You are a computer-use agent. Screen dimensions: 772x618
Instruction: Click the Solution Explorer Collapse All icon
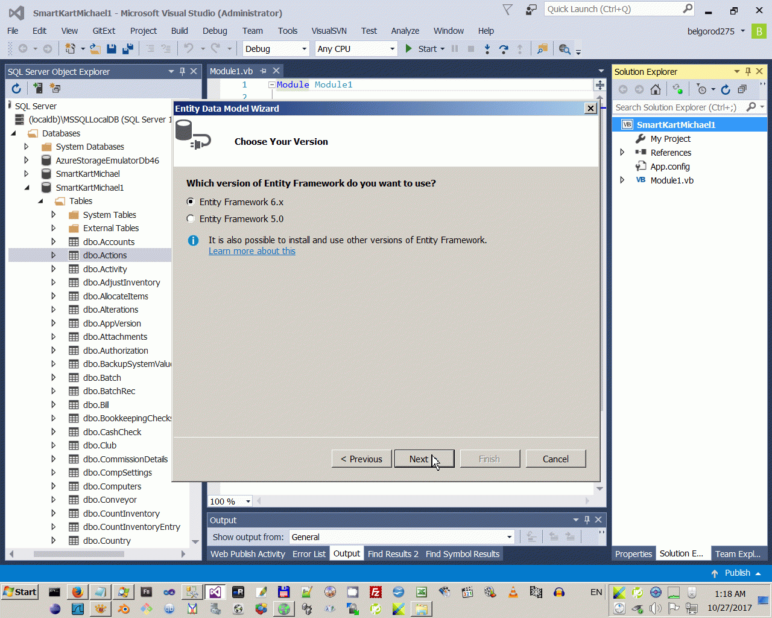point(742,89)
